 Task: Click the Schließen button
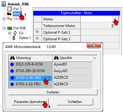75,102
